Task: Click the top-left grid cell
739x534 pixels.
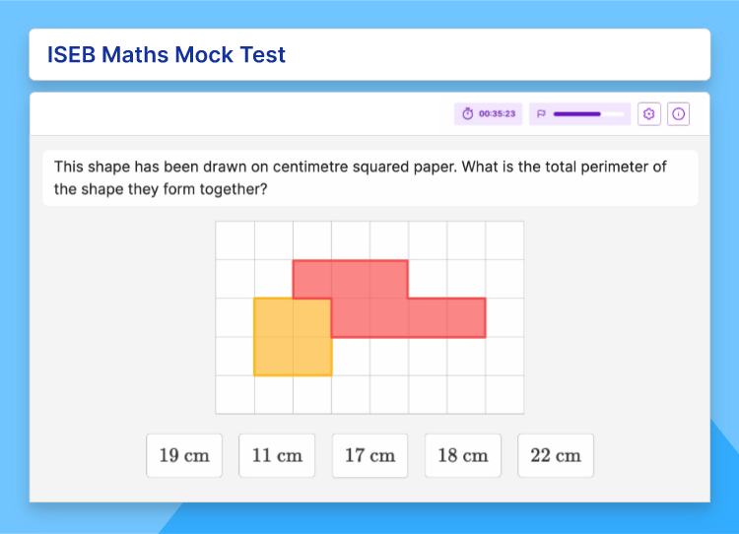Action: tap(235, 240)
